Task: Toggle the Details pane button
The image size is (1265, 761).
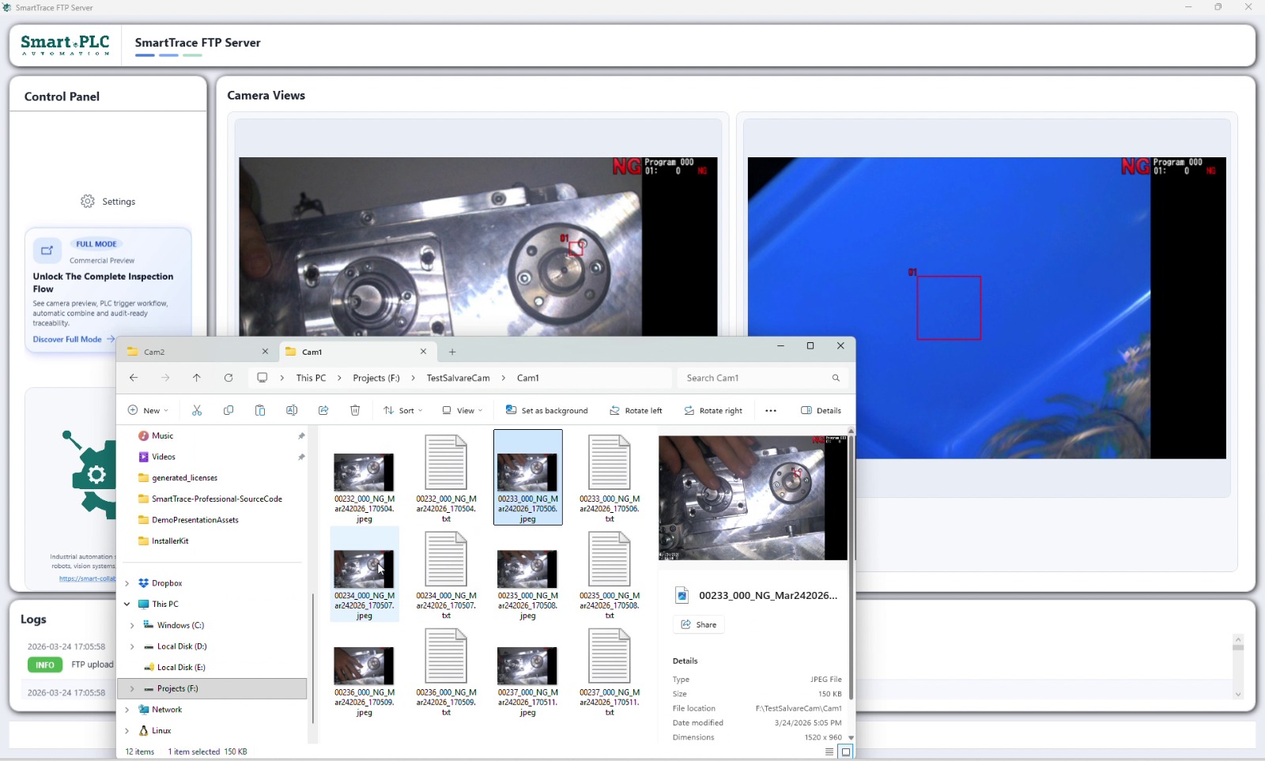Action: tap(821, 410)
